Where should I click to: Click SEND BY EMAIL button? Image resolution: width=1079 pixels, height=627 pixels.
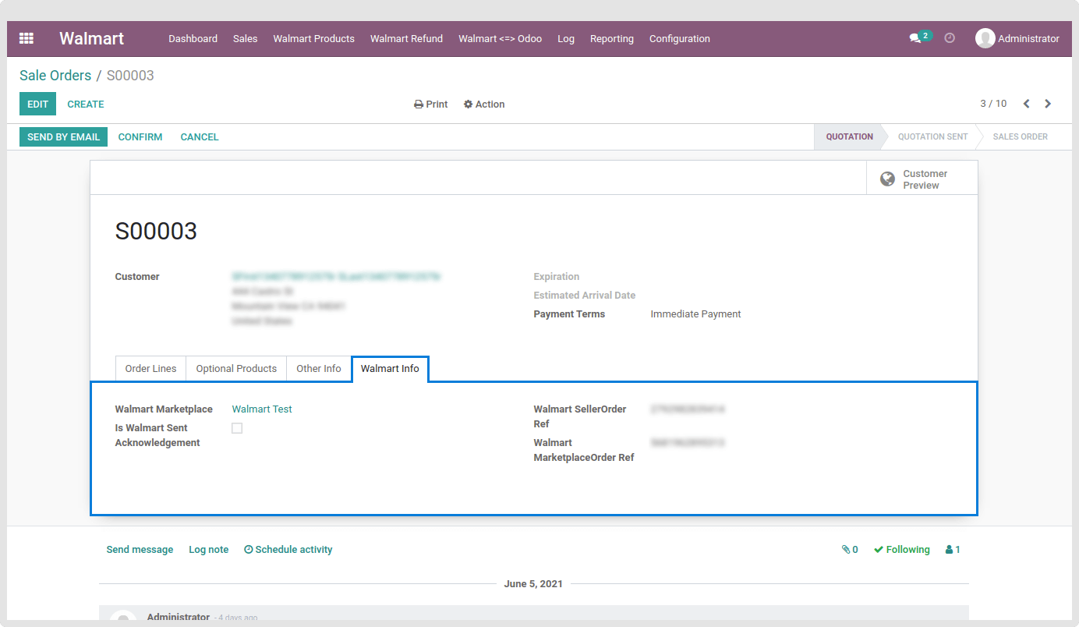point(63,137)
